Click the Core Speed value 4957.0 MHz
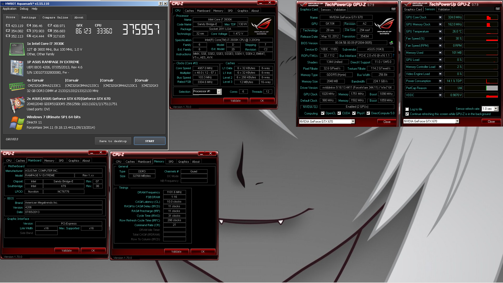This screenshot has width=503, height=283. click(x=205, y=68)
